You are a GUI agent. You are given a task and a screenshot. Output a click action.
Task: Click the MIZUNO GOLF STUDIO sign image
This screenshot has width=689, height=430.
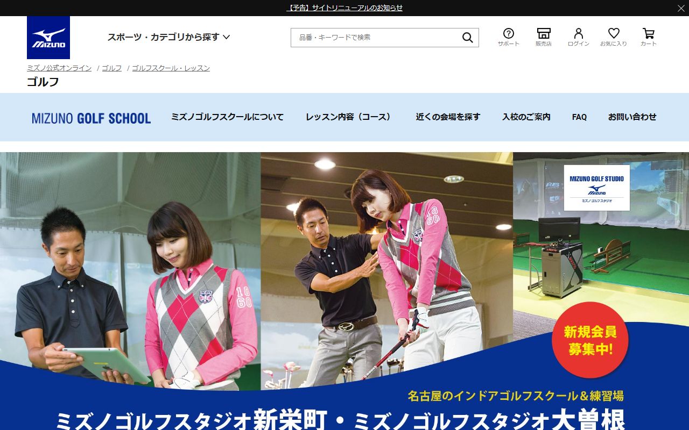[x=596, y=188]
